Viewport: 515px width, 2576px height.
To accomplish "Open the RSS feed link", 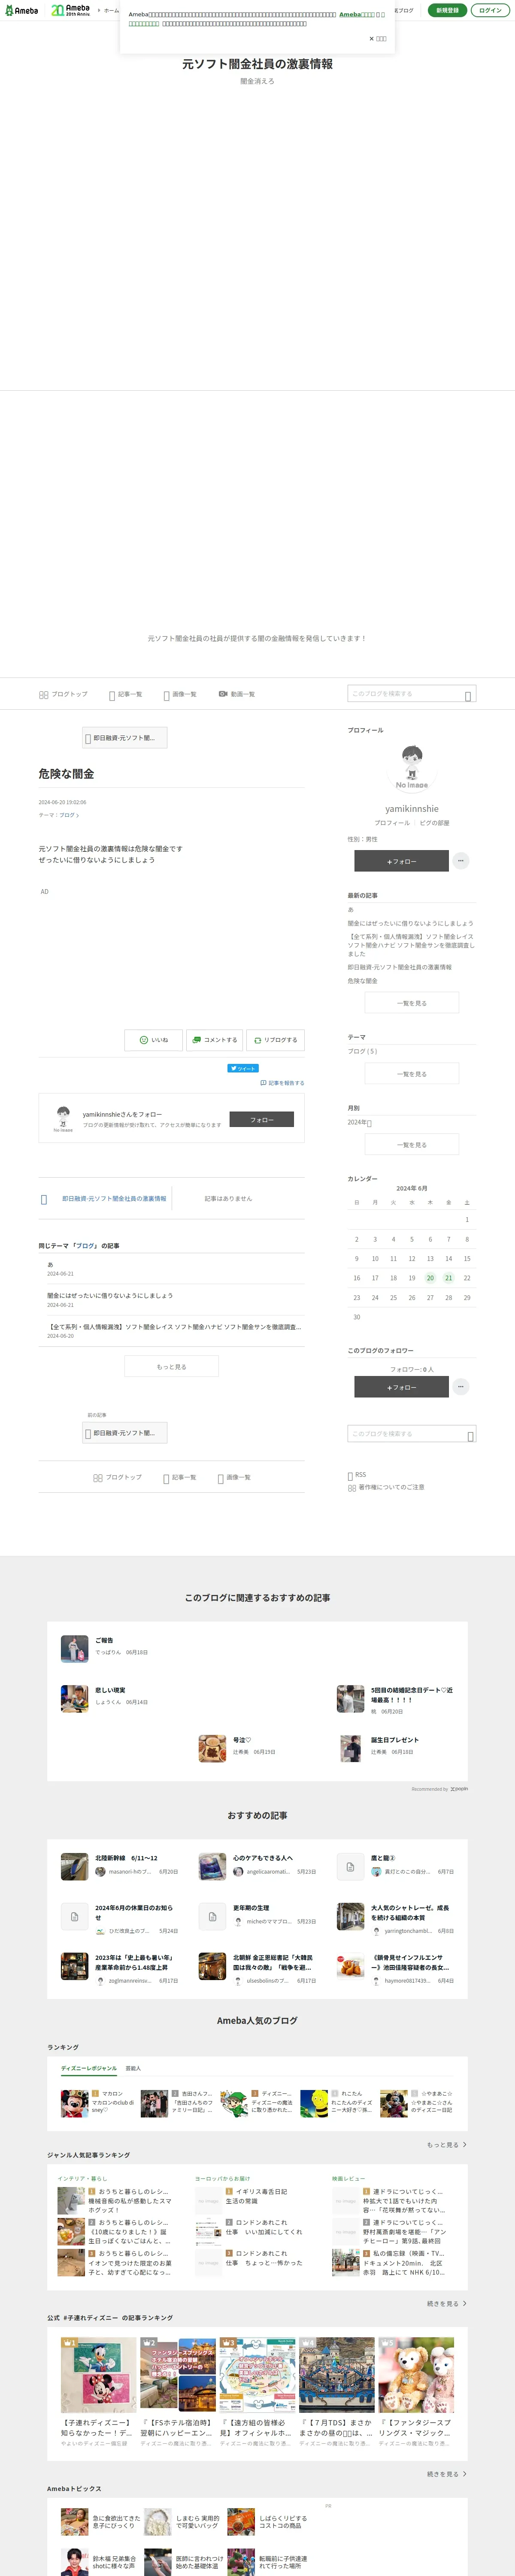I will (x=357, y=1475).
